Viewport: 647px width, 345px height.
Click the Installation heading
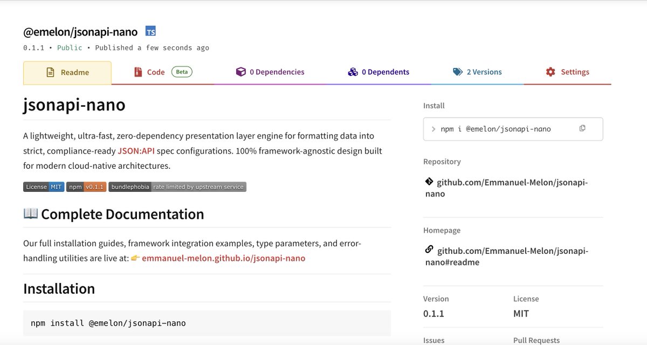(x=59, y=288)
